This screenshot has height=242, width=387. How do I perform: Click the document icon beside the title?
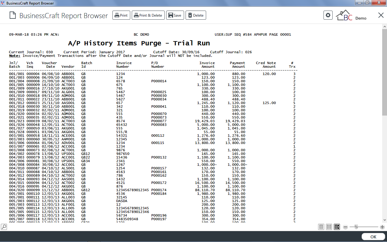(x=12, y=15)
